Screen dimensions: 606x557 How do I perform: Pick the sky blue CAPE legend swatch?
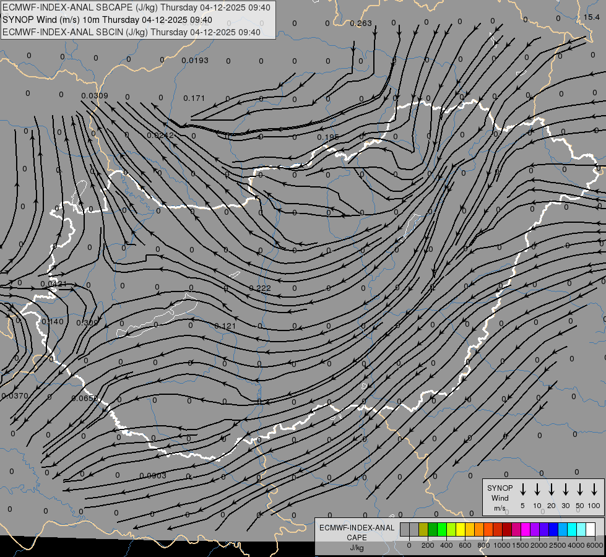coord(562,529)
